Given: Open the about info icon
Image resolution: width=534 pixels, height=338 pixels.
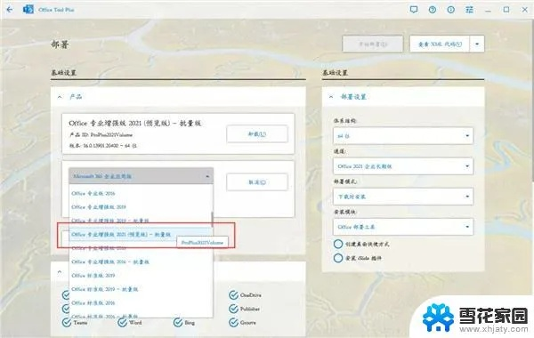Looking at the screenshot, I should 451,10.
